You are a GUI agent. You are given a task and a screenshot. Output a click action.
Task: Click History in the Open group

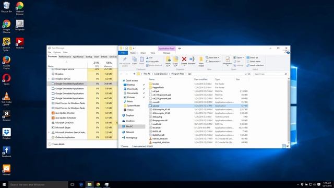click(238, 65)
